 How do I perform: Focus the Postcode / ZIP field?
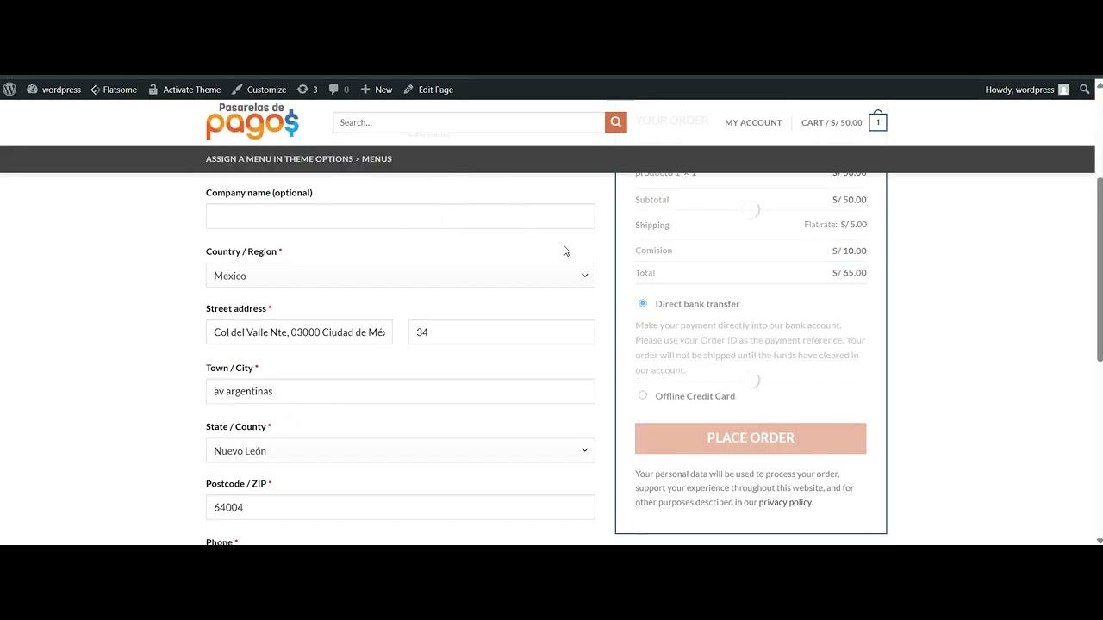click(400, 507)
